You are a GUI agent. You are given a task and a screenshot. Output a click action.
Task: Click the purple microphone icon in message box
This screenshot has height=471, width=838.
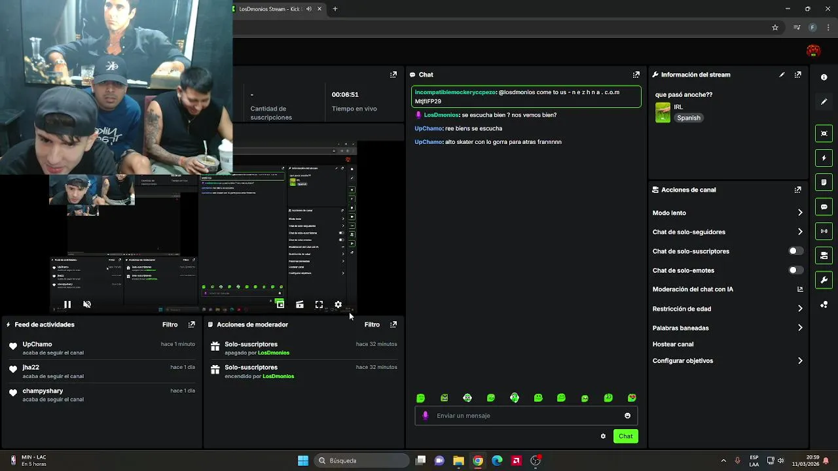[426, 415]
